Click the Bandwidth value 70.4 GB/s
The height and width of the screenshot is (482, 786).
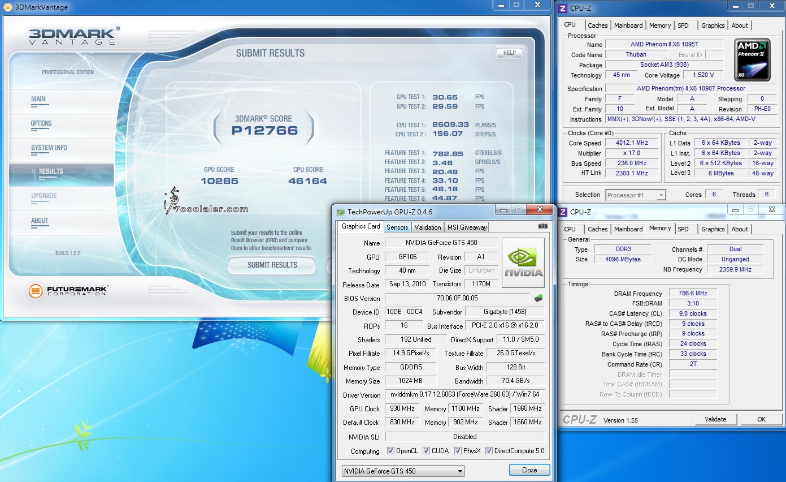(x=515, y=381)
